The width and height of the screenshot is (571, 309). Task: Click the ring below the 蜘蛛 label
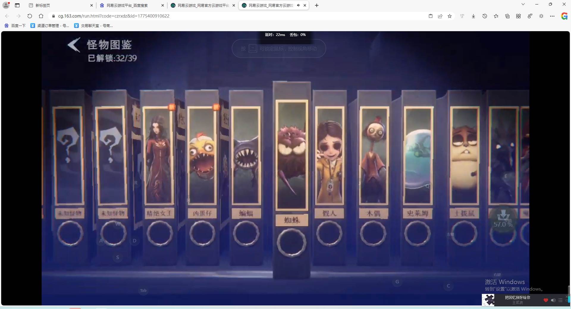[291, 243]
